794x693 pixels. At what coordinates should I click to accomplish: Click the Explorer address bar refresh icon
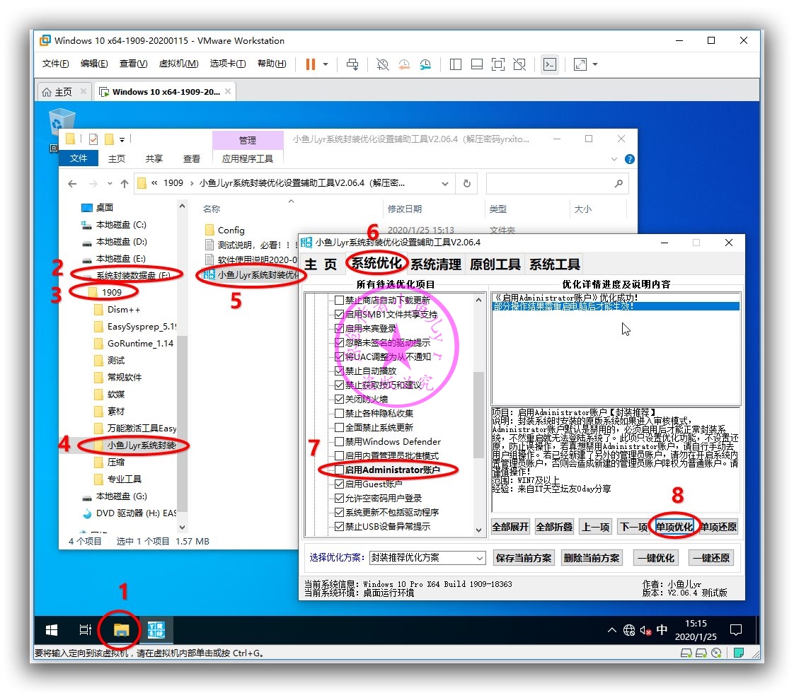coord(467,184)
